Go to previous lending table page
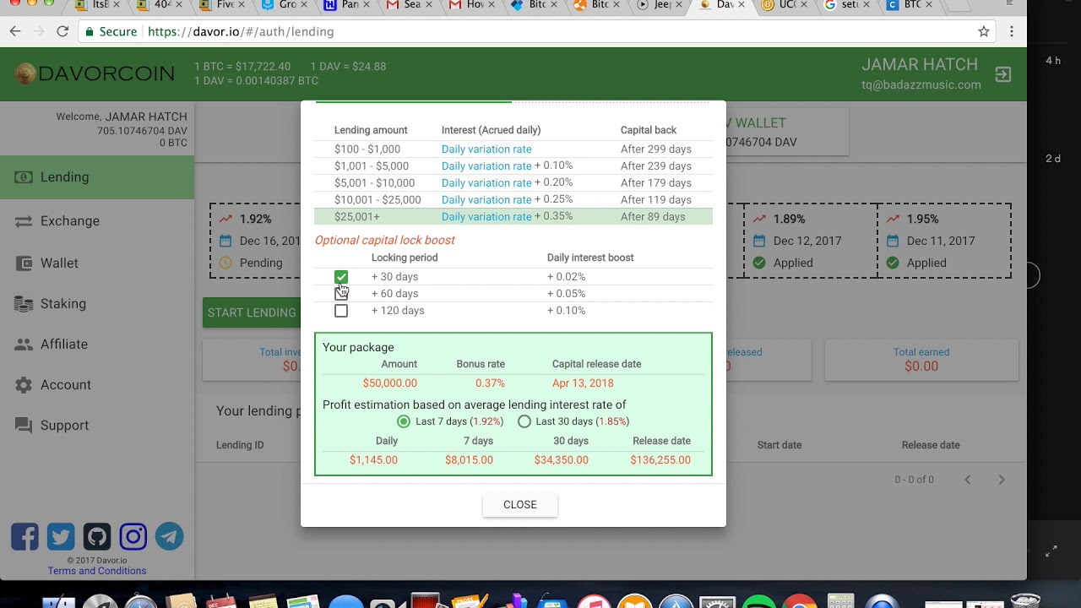 [x=968, y=480]
